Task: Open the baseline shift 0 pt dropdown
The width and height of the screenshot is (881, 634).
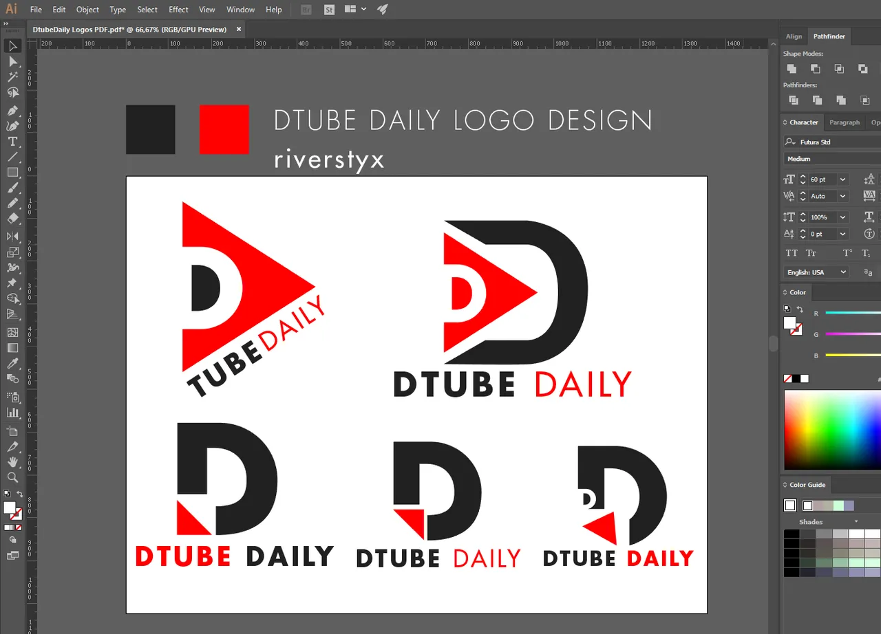Action: coord(843,234)
